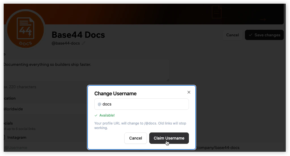Click the Base44 Docs profile avatar

click(x=25, y=29)
